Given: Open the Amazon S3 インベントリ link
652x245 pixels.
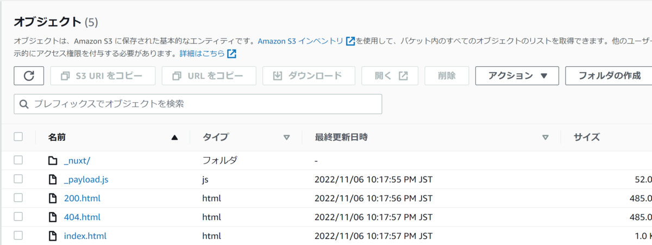Looking at the screenshot, I should click(x=300, y=41).
